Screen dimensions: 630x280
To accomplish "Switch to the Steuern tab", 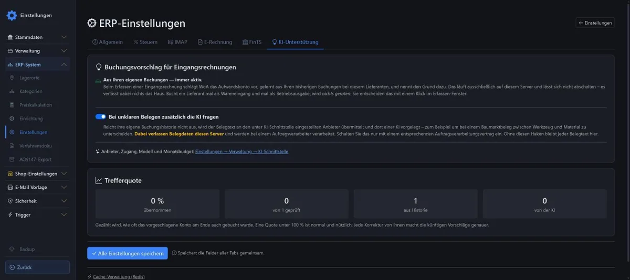I will tap(145, 42).
